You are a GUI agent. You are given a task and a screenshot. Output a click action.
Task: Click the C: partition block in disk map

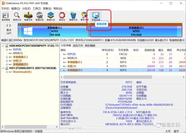55,31
